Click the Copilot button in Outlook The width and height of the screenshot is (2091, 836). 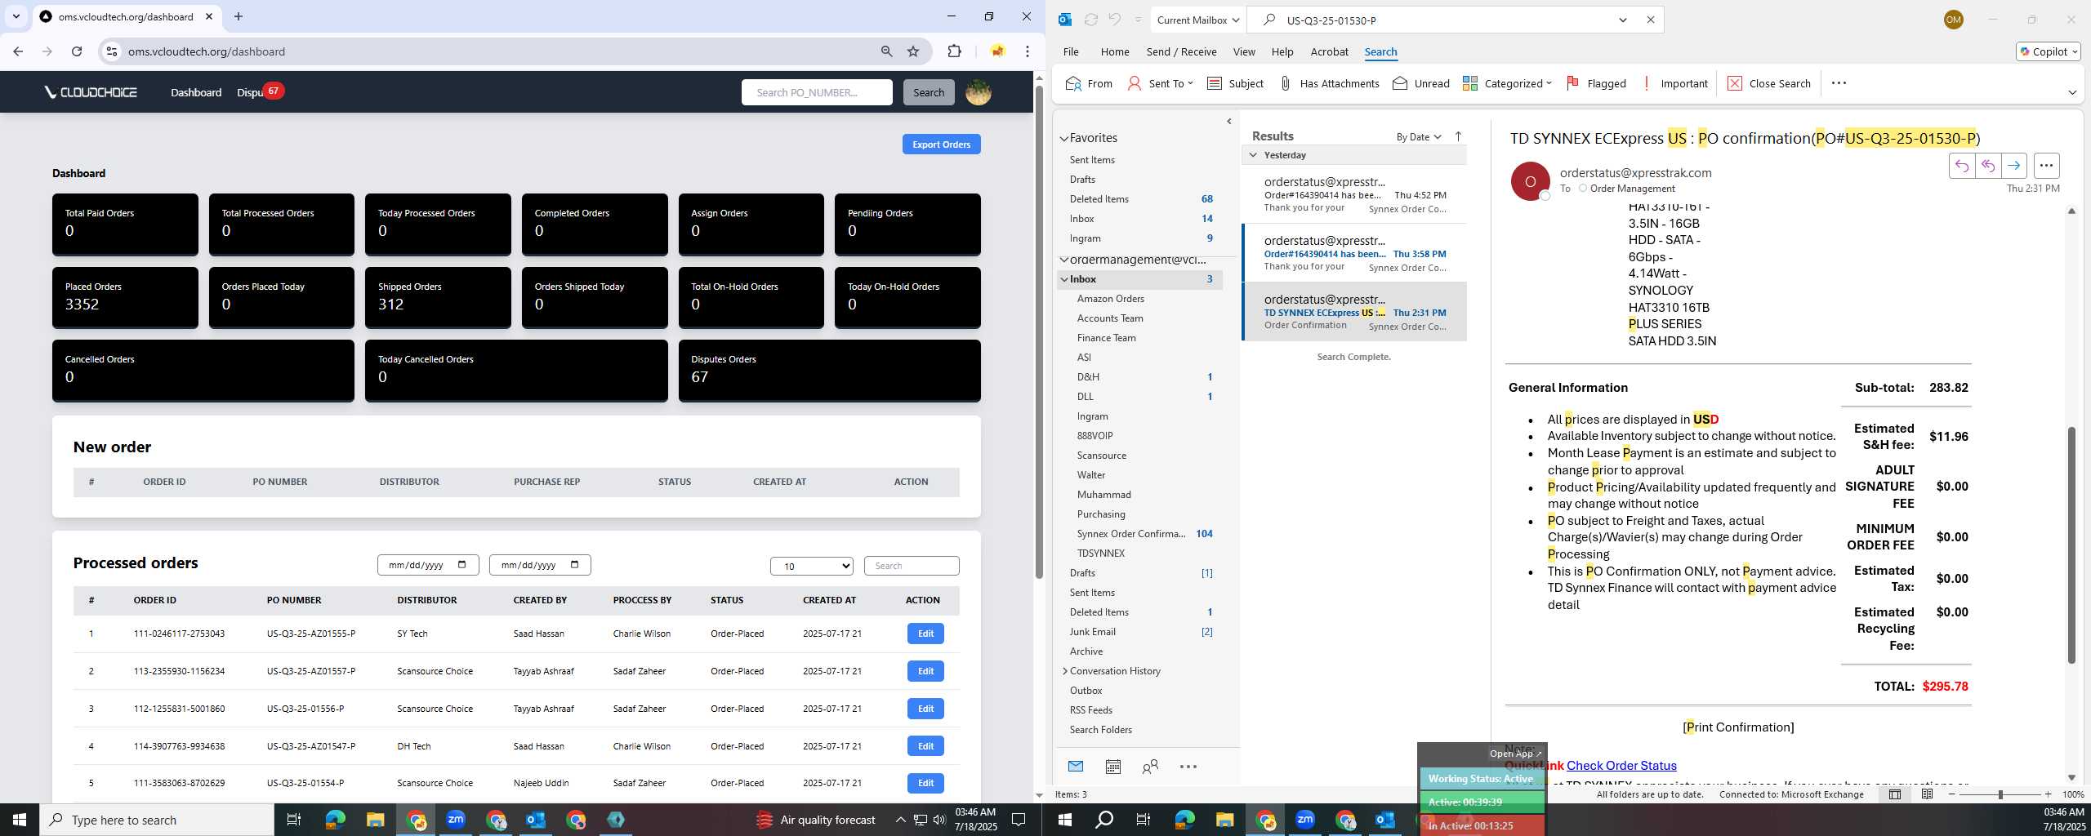2048,51
